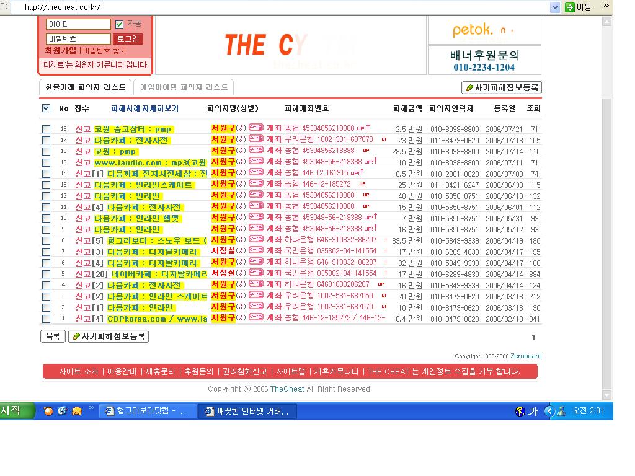
Task: Click the 수사중 badge in row No 1
Action: [x=255, y=317]
